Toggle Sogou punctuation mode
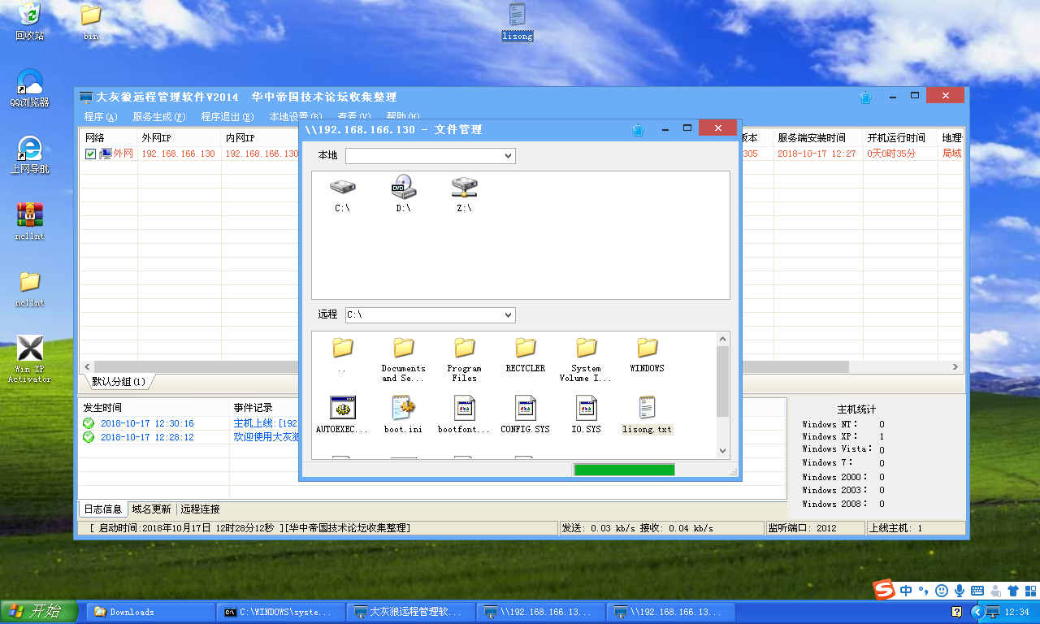Viewport: 1040px width, 624px height. click(x=924, y=591)
